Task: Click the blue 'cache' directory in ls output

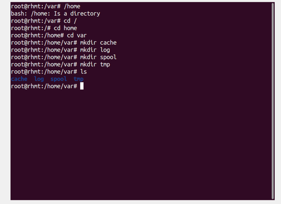Action: (x=19, y=79)
